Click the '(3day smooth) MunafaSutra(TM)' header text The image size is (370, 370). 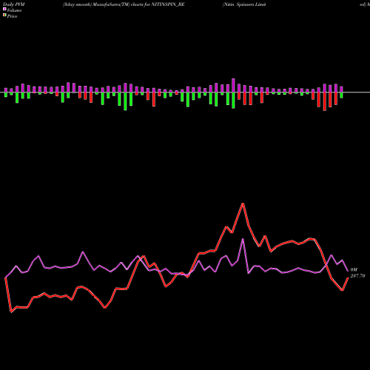coord(96,4)
